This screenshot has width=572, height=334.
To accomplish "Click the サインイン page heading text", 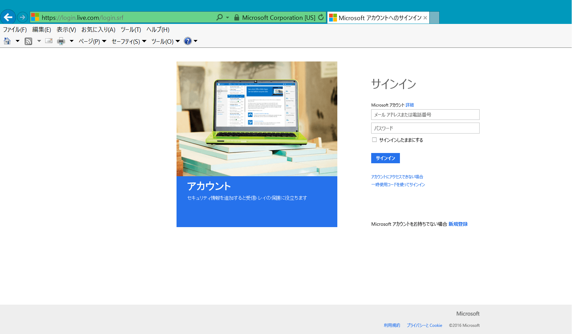I will 394,84.
